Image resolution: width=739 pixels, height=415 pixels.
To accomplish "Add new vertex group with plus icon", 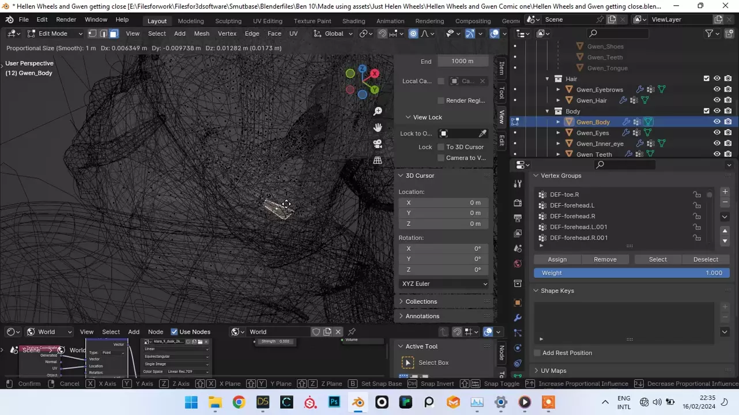I will point(725,192).
